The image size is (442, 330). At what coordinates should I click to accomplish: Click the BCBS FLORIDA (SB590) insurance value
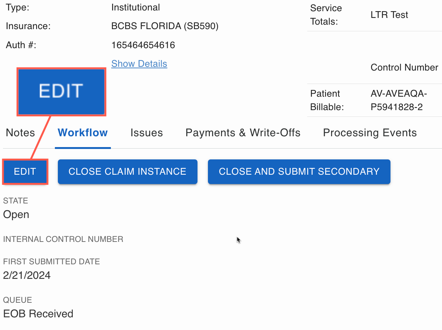[165, 26]
